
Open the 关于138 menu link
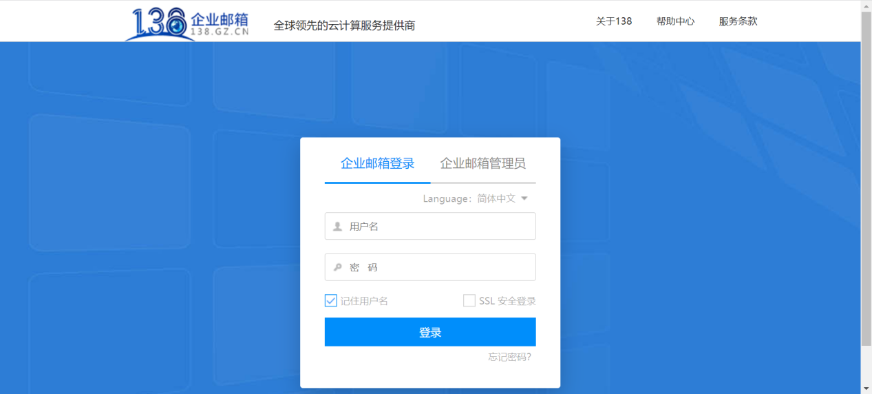tap(614, 21)
